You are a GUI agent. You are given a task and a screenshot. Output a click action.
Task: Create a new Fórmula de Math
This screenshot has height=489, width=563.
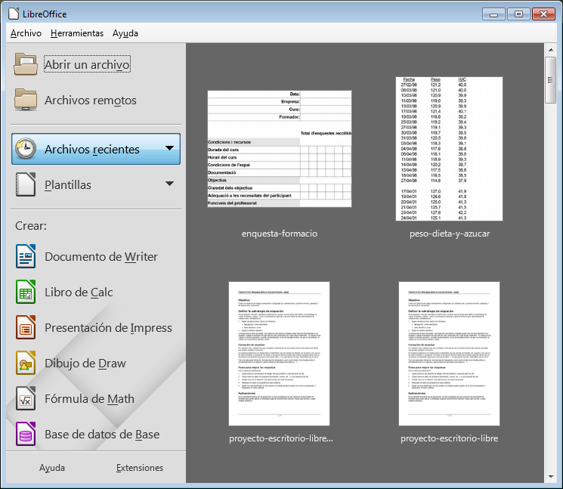(x=89, y=399)
